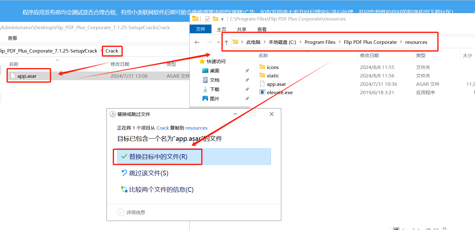This screenshot has width=475, height=230.
Task: Click the pin icon next to 文档
Action: tap(247, 80)
